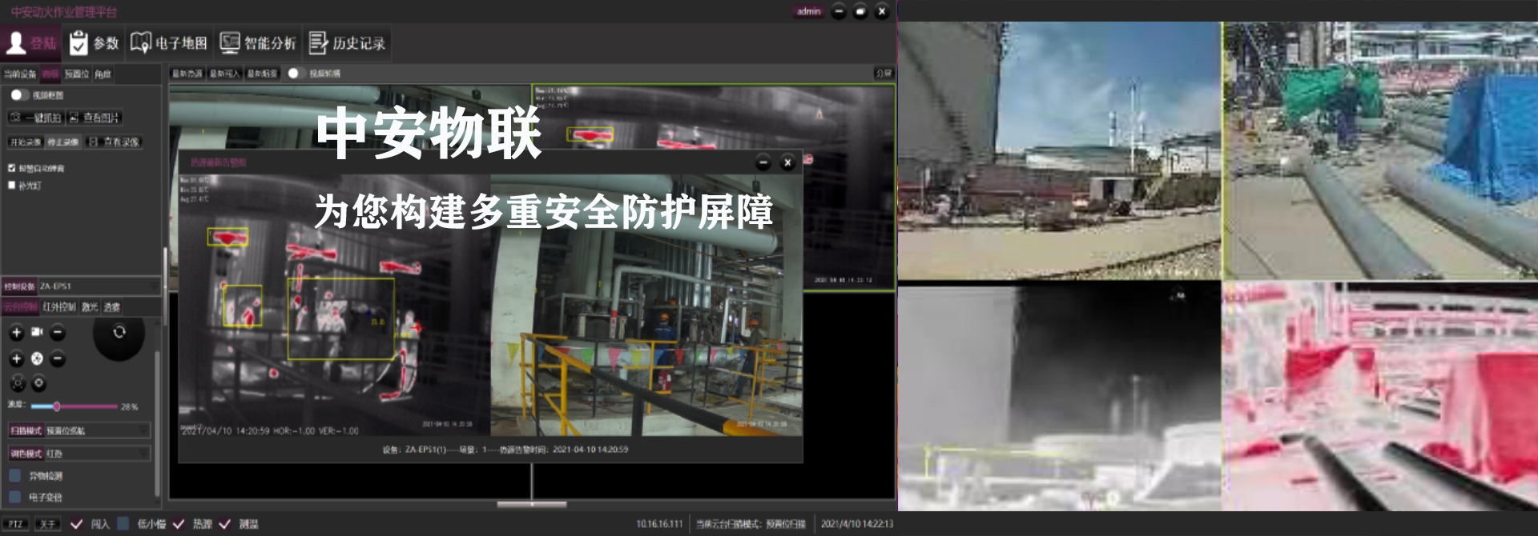The image size is (1538, 536).
Task: Click the focus-frame icon above the speed label
Action: pos(17,384)
